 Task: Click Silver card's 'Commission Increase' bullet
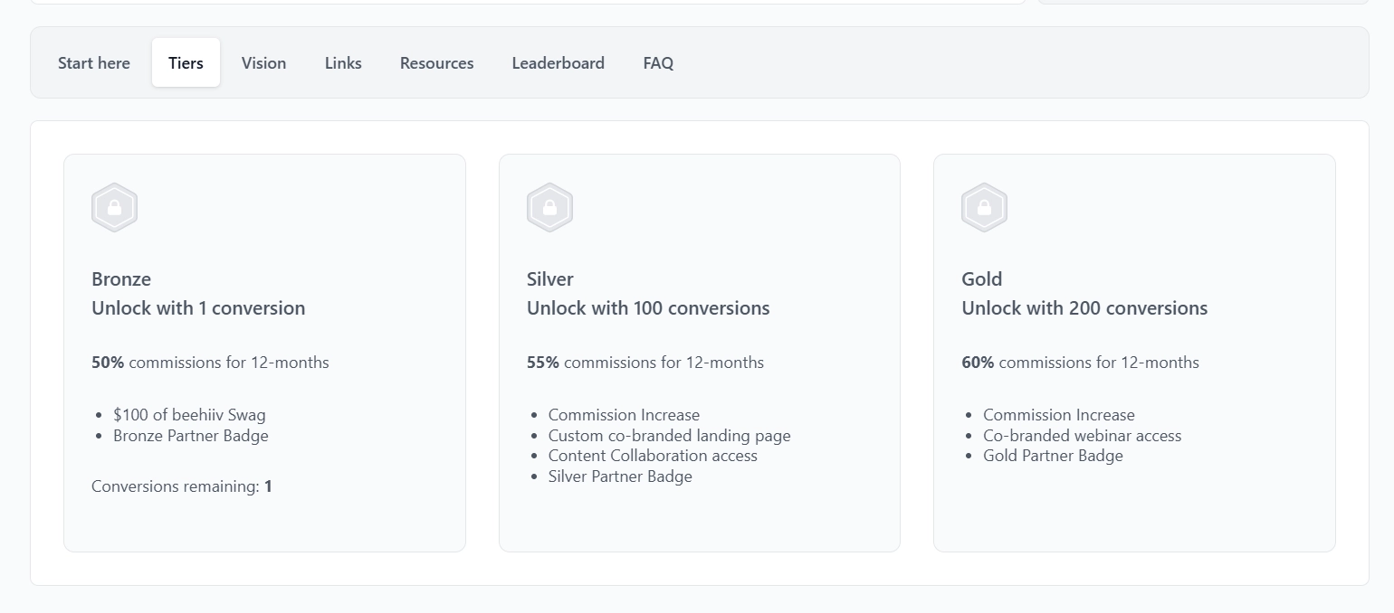[624, 415]
